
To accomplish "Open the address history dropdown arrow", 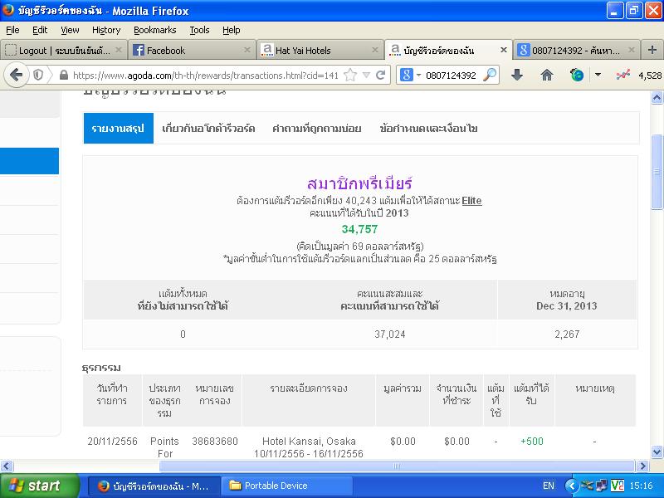I will (x=366, y=76).
